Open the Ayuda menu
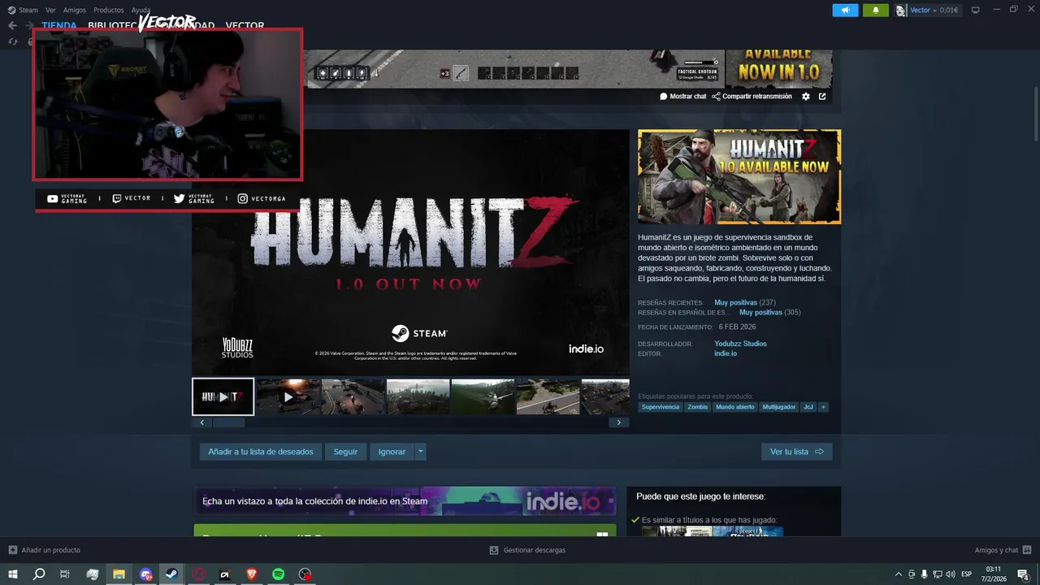Screen dimensions: 1040x585 [x=141, y=11]
